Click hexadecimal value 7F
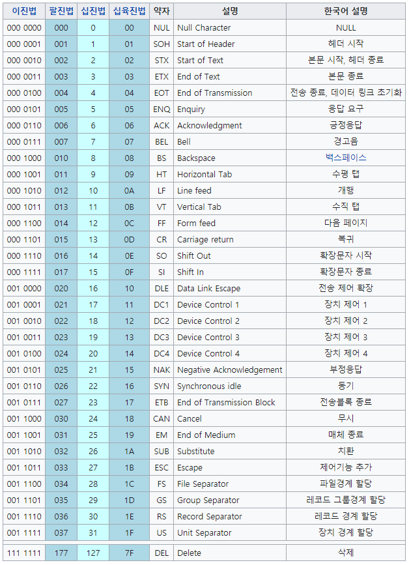The width and height of the screenshot is (409, 565). (x=129, y=553)
